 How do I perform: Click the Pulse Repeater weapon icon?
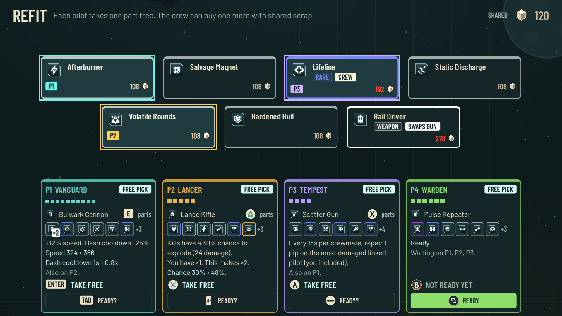tap(416, 214)
